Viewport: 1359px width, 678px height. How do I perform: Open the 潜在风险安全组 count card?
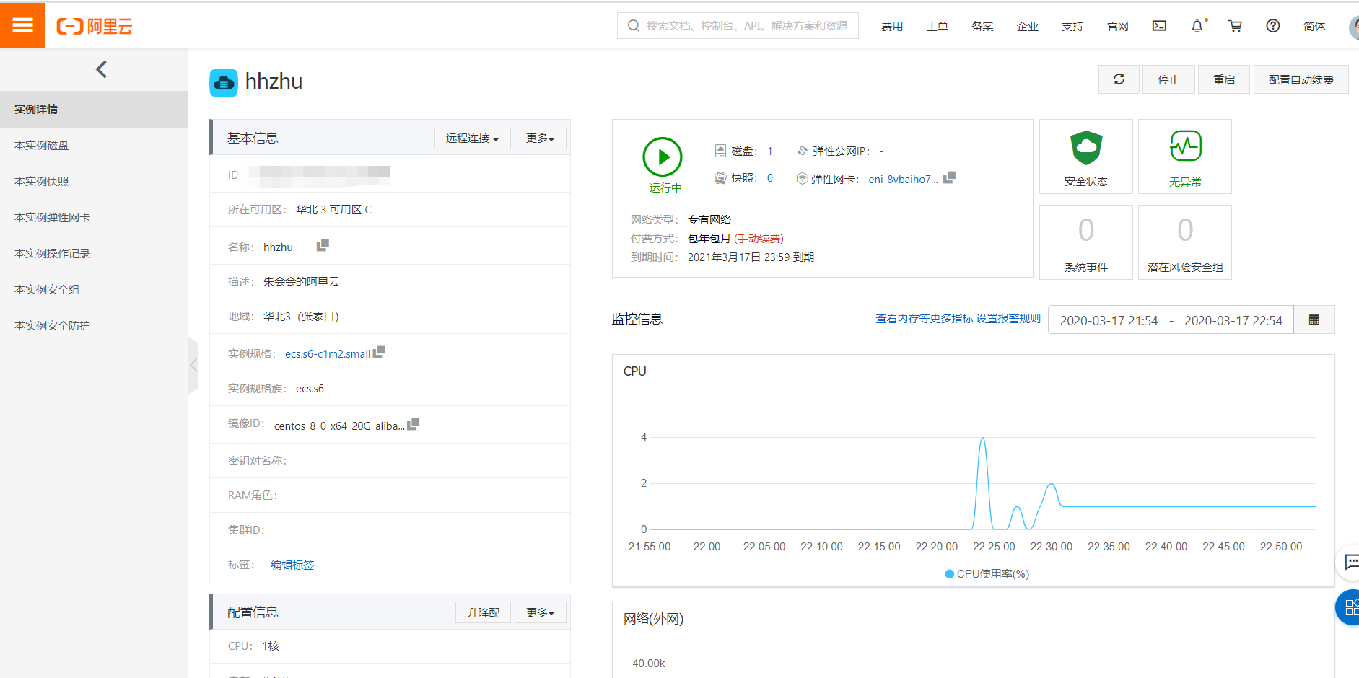1185,242
